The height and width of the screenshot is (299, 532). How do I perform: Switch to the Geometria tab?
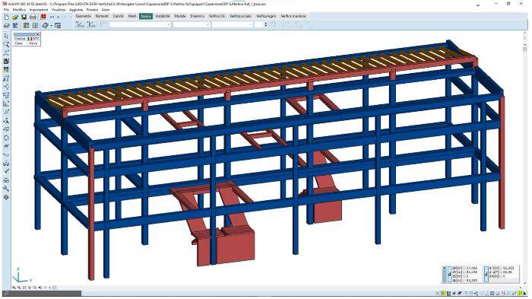(x=83, y=16)
